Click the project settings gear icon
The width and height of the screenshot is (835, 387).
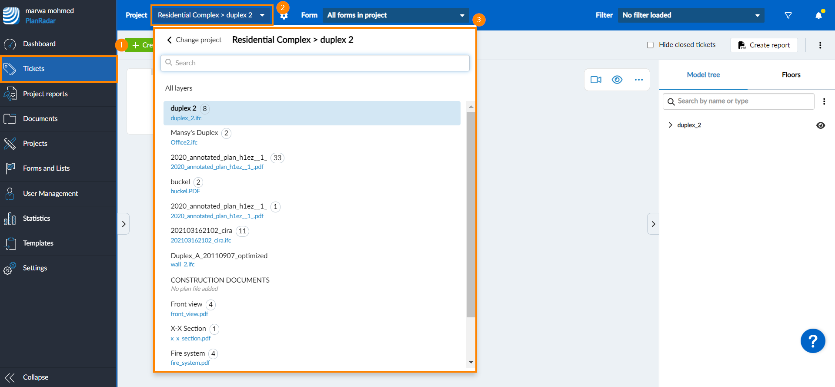coord(284,16)
